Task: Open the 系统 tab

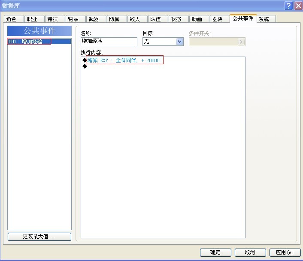Action: click(x=266, y=19)
